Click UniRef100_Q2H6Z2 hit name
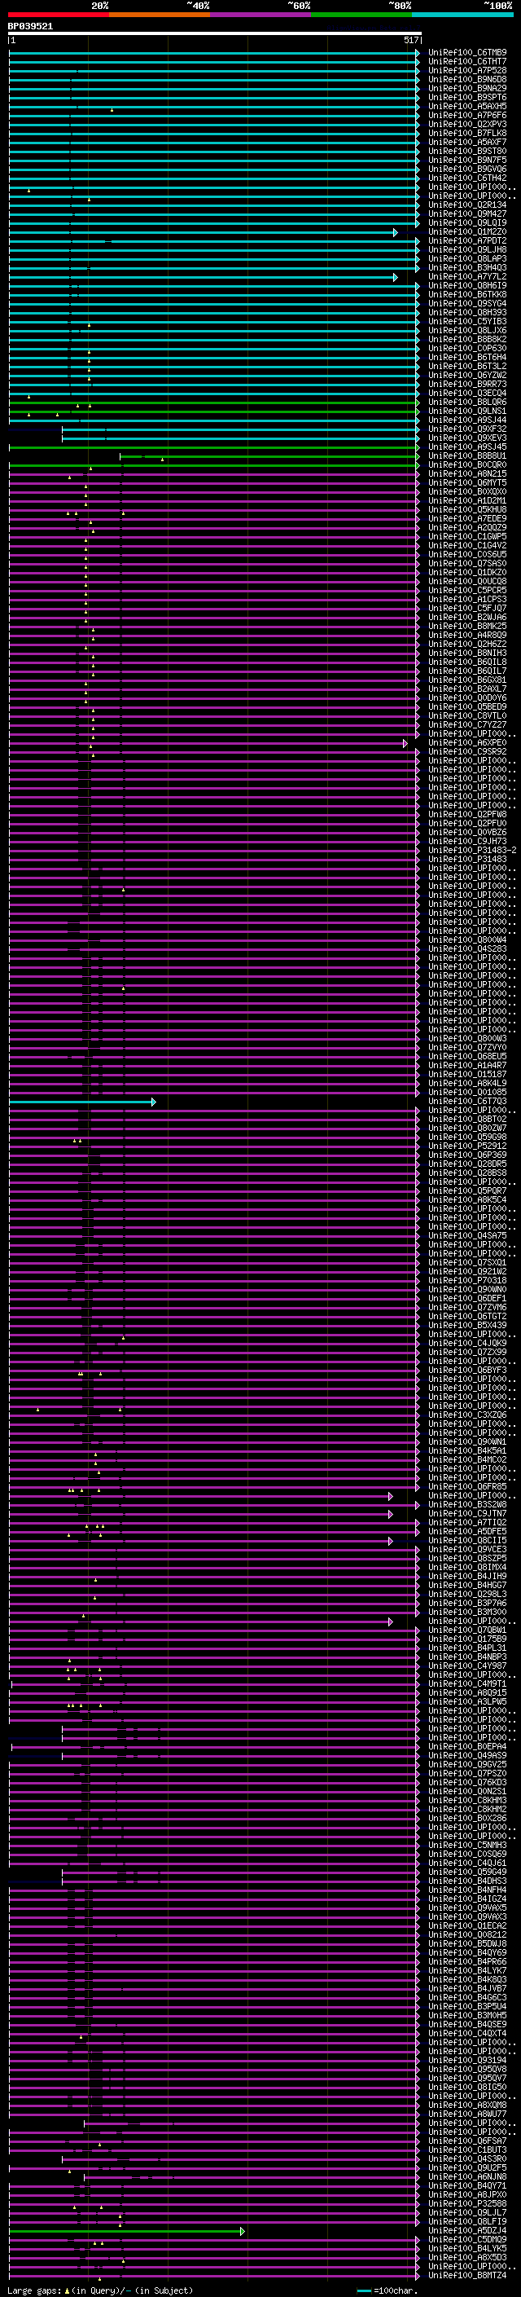The width and height of the screenshot is (521, 2297). click(467, 644)
